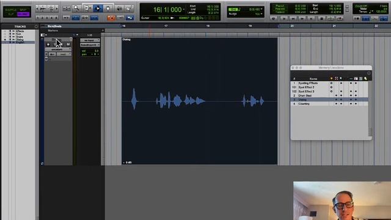Image resolution: width=391 pixels, height=220 pixels.
Task: Select the Grabber hand tool
Action: (x=108, y=9)
